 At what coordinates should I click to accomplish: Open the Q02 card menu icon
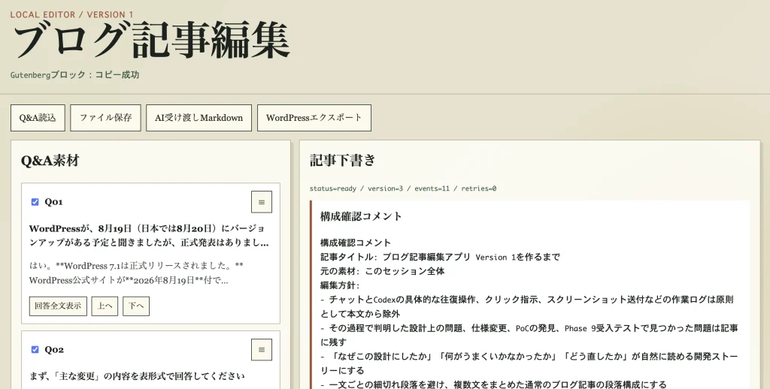[x=261, y=350]
